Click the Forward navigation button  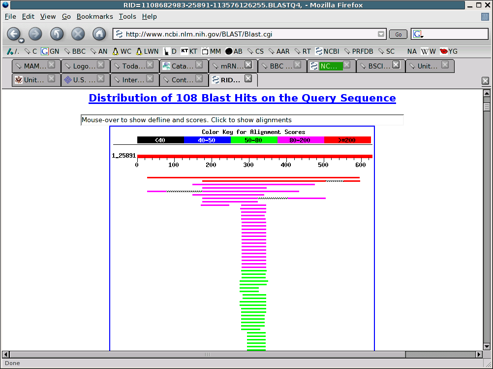pos(35,34)
